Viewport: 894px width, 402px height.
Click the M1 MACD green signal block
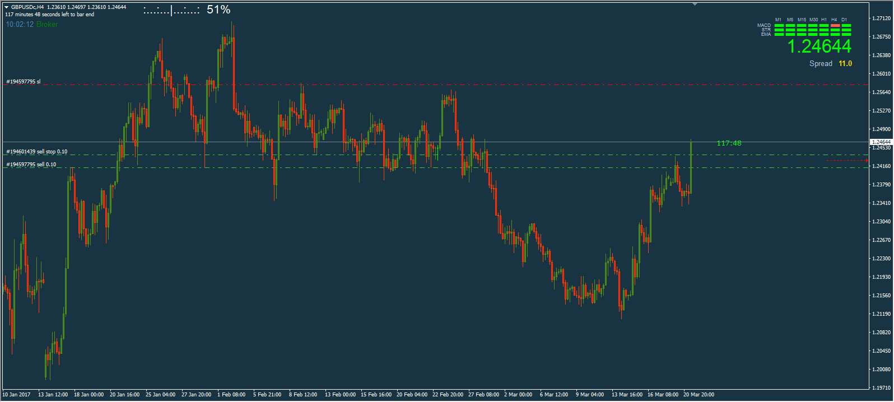779,26
